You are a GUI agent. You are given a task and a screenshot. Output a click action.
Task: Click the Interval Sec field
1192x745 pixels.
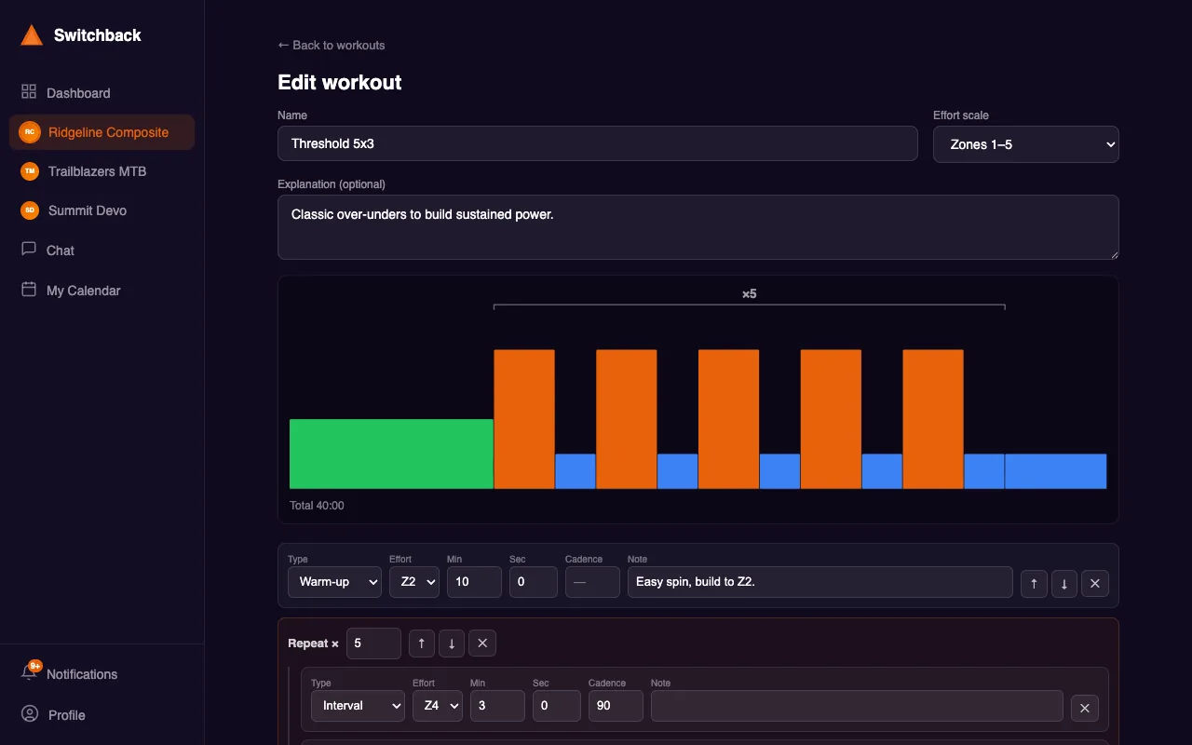(x=557, y=706)
